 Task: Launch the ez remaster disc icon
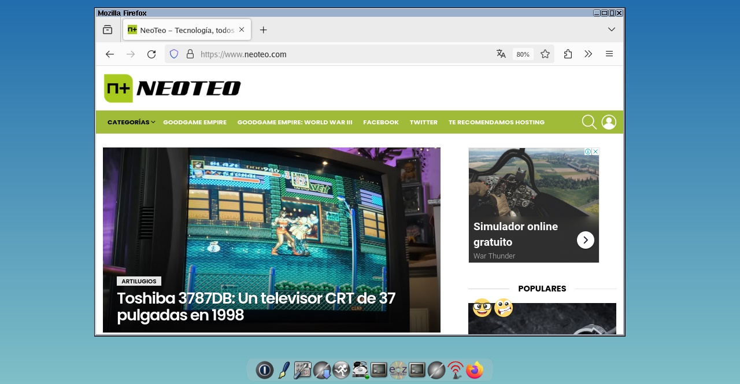398,370
